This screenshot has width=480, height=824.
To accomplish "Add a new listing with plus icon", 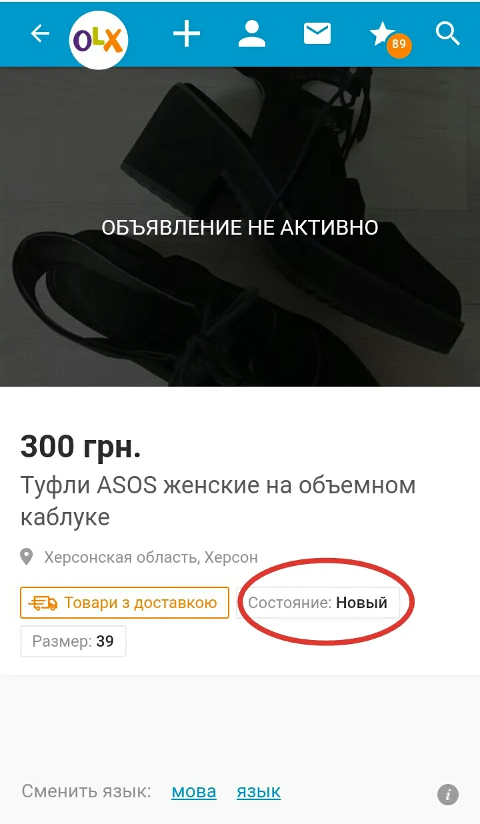I will [187, 33].
